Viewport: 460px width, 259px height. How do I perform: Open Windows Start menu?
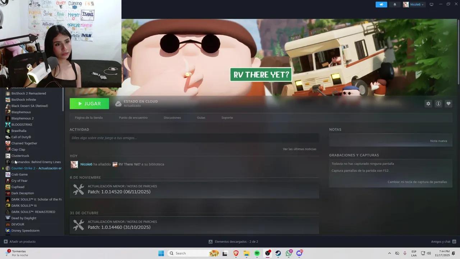click(x=161, y=253)
